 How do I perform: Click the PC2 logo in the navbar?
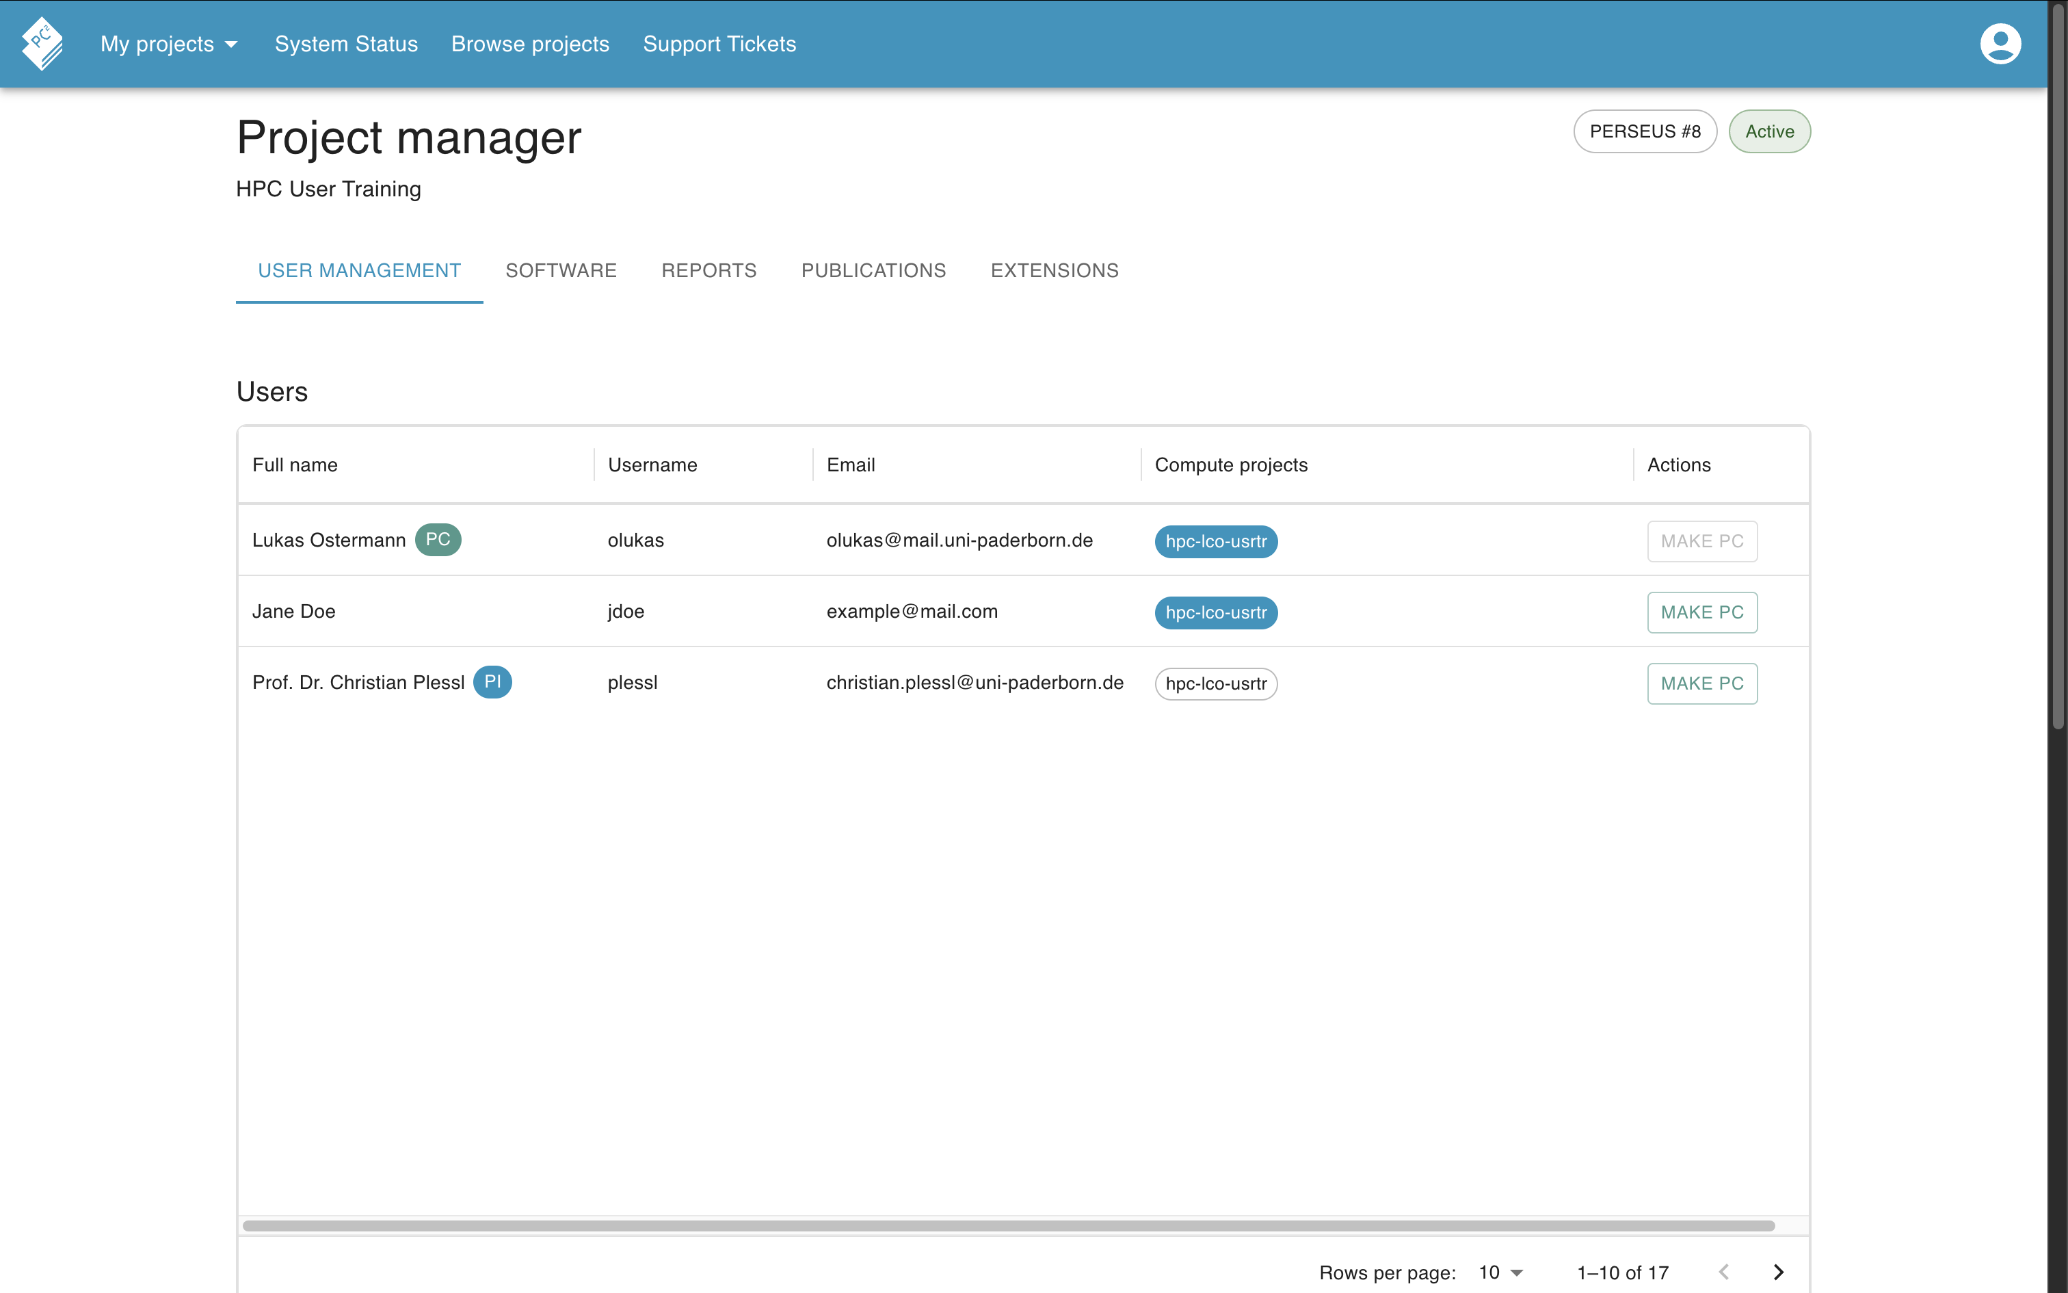(42, 44)
